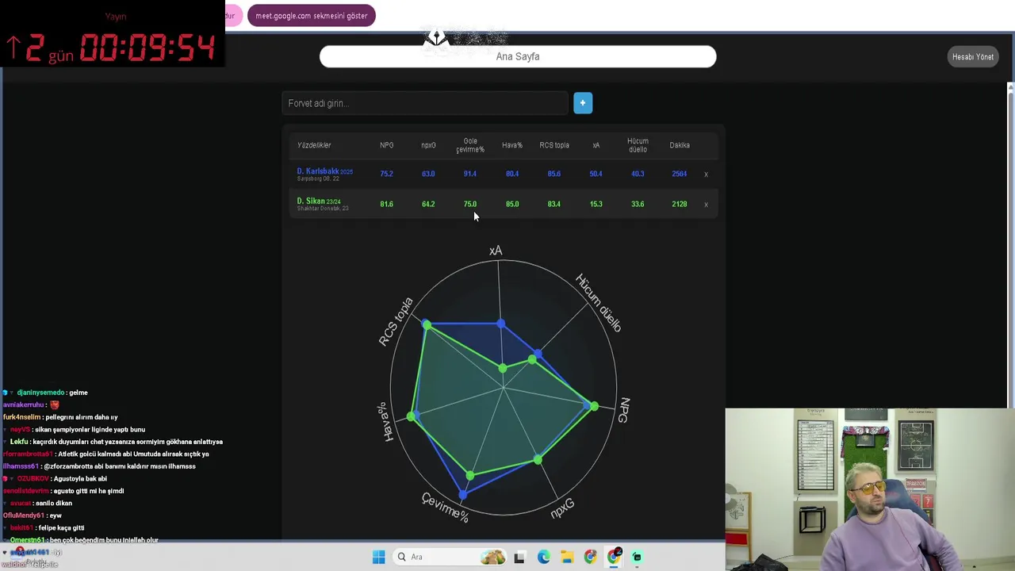Click meet.google.com sekmesini göster button
The height and width of the screenshot is (571, 1015).
point(312,16)
